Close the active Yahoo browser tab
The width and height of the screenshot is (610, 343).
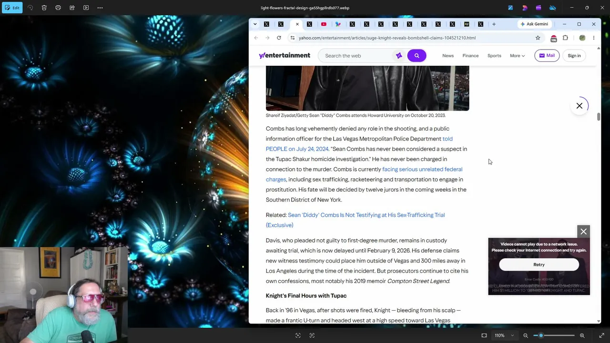(297, 24)
